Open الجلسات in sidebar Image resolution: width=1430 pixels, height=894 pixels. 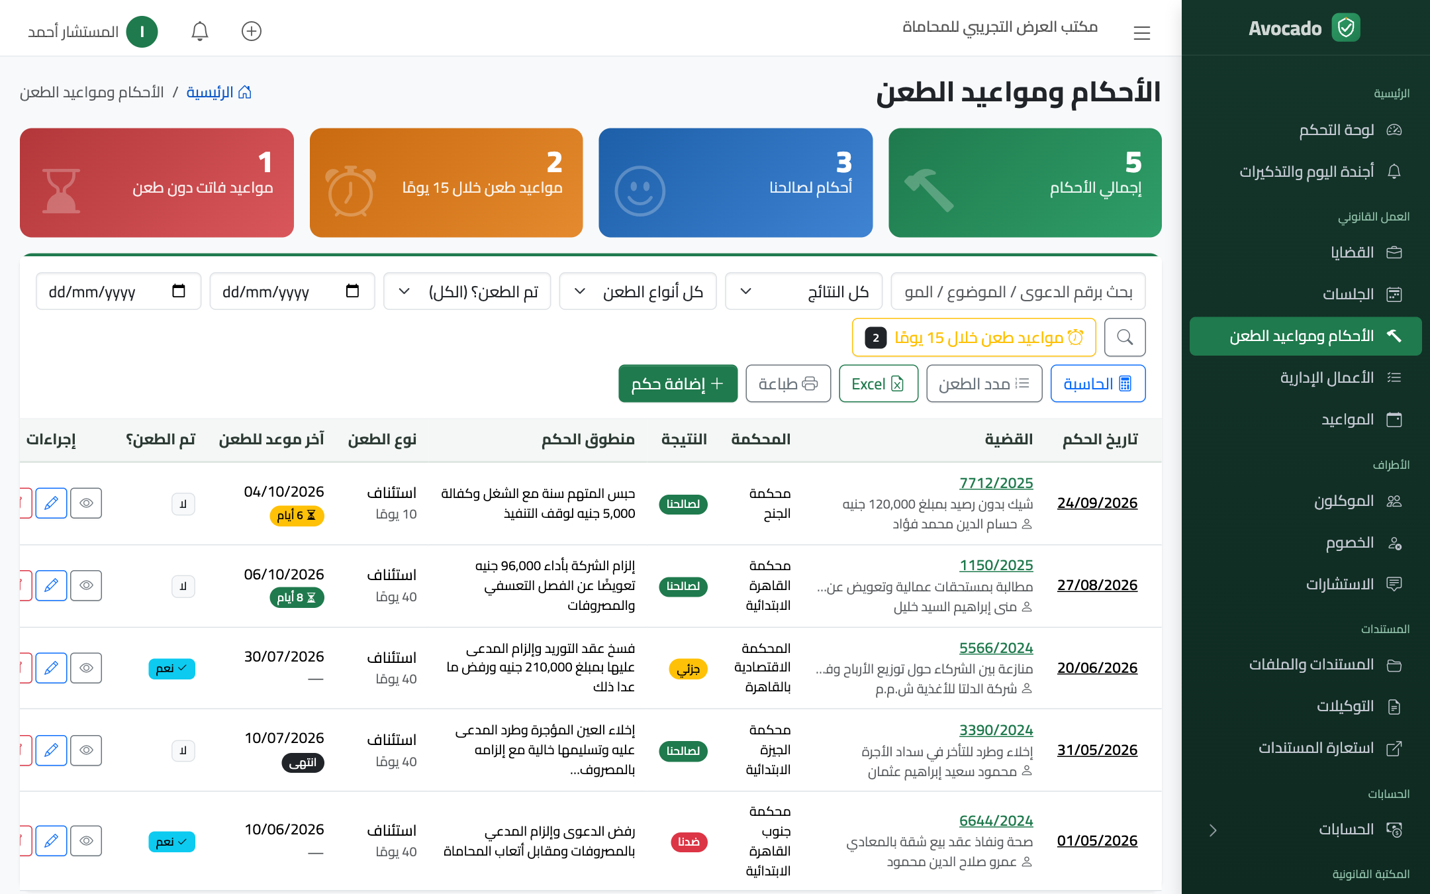(x=1306, y=294)
